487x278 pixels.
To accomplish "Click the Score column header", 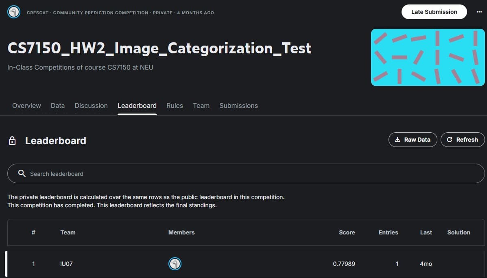I will [x=347, y=232].
